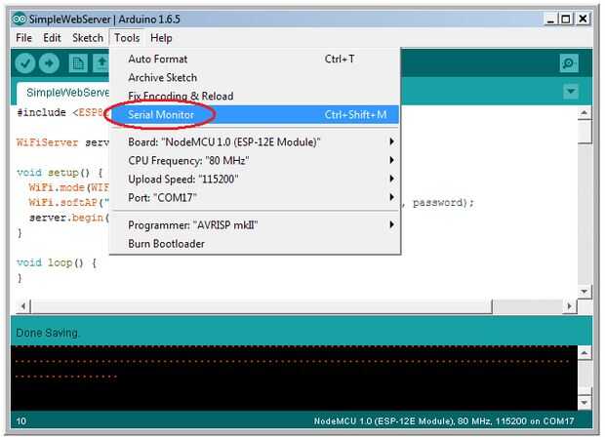
Task: Choose Auto Format menu entry
Action: click(255, 59)
